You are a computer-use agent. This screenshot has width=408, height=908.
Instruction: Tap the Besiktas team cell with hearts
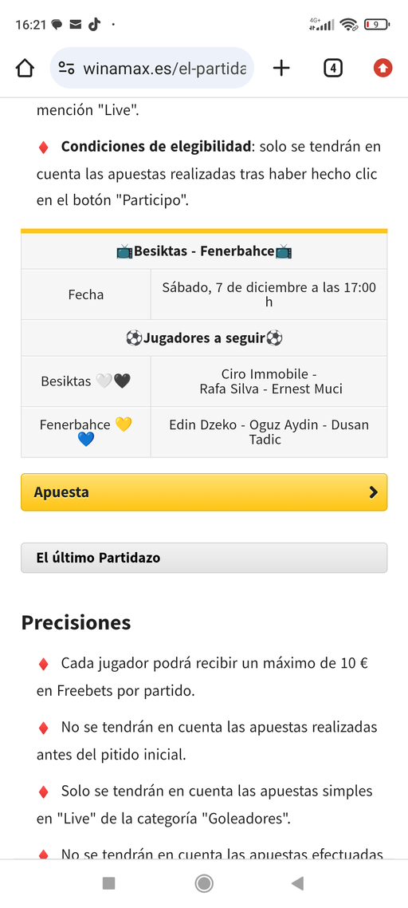(x=85, y=381)
